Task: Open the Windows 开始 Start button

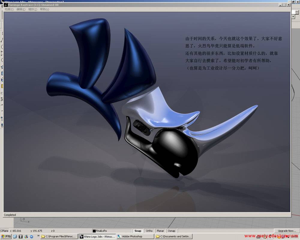Action: (6, 236)
